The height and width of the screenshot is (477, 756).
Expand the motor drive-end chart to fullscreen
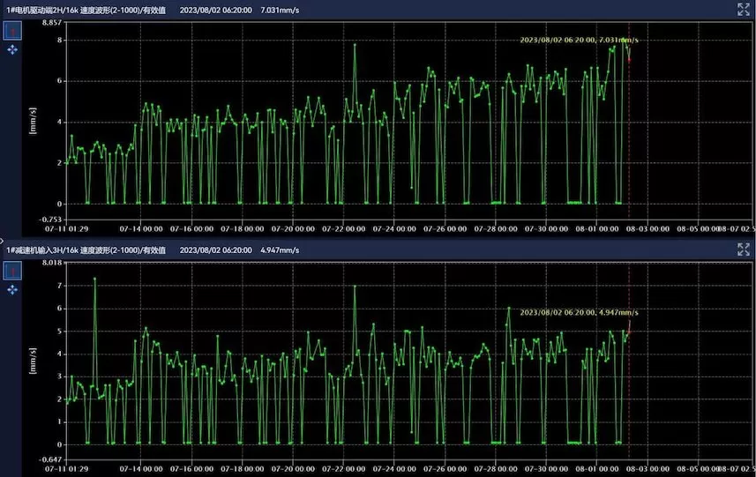[743, 9]
